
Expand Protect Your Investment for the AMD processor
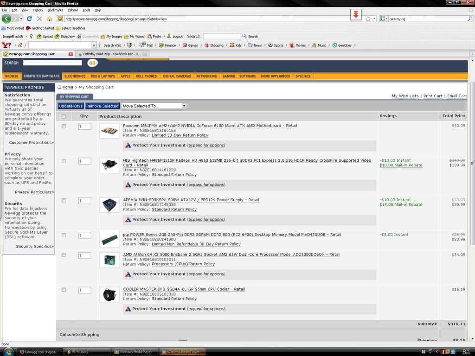(x=207, y=274)
